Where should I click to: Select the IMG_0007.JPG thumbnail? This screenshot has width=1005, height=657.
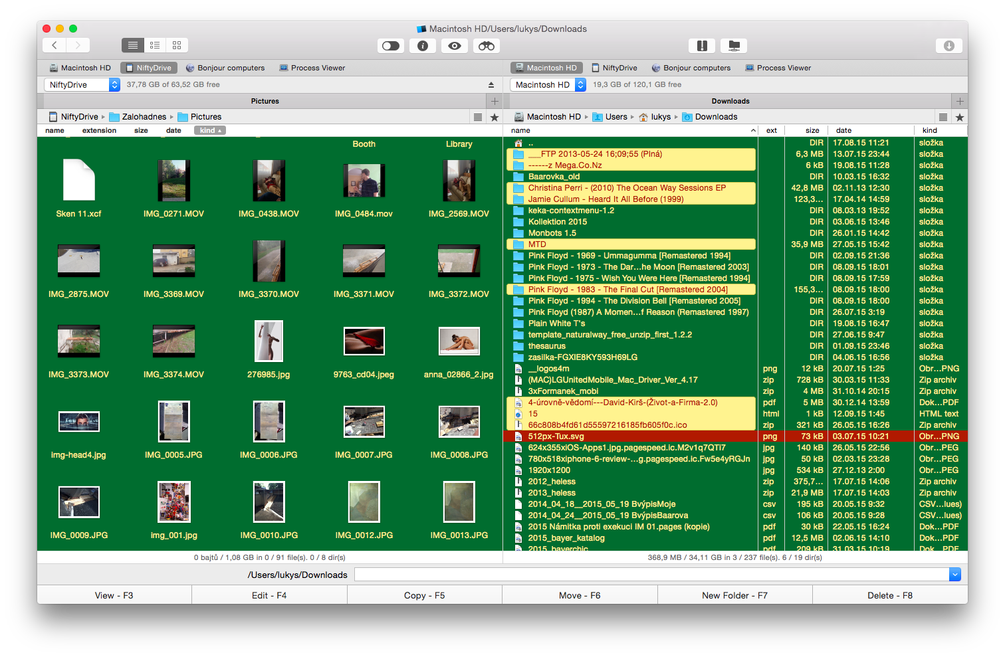coord(364,422)
